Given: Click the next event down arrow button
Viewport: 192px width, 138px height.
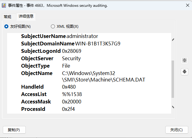Looking at the screenshot, I should point(185,72).
